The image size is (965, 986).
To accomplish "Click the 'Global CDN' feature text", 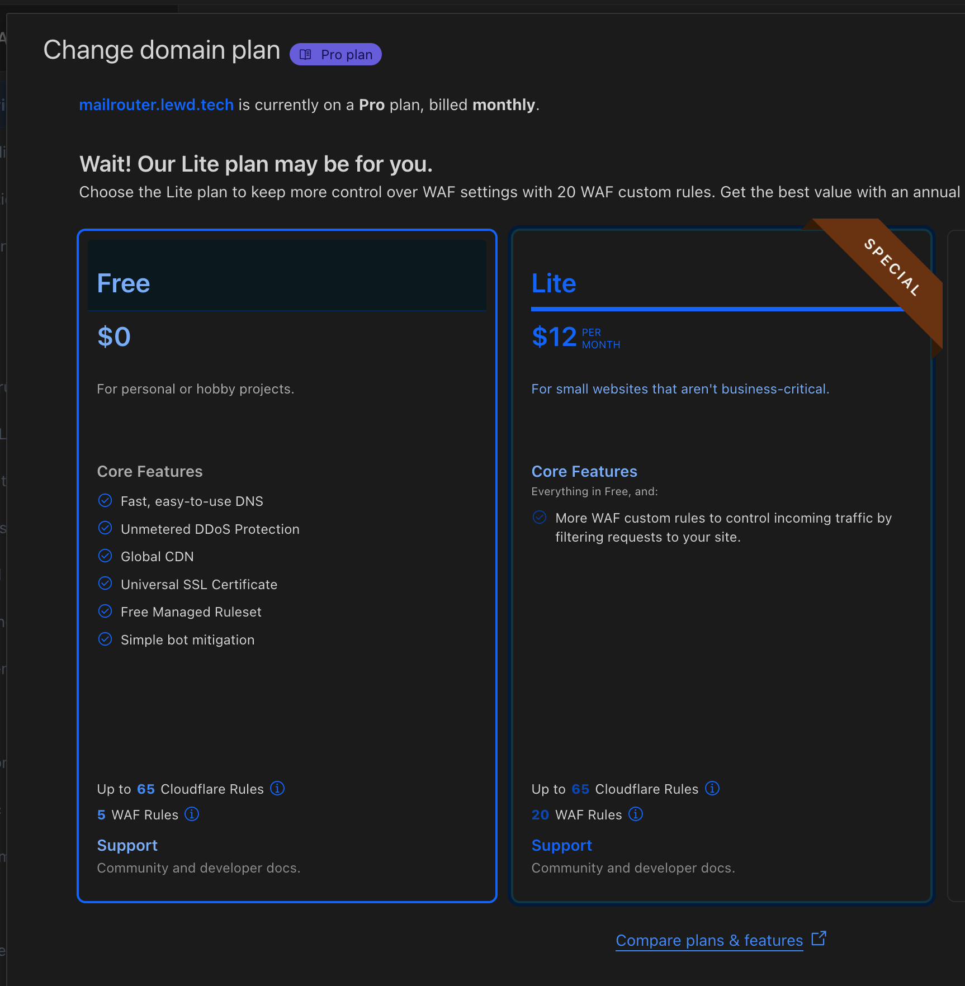I will (x=157, y=557).
